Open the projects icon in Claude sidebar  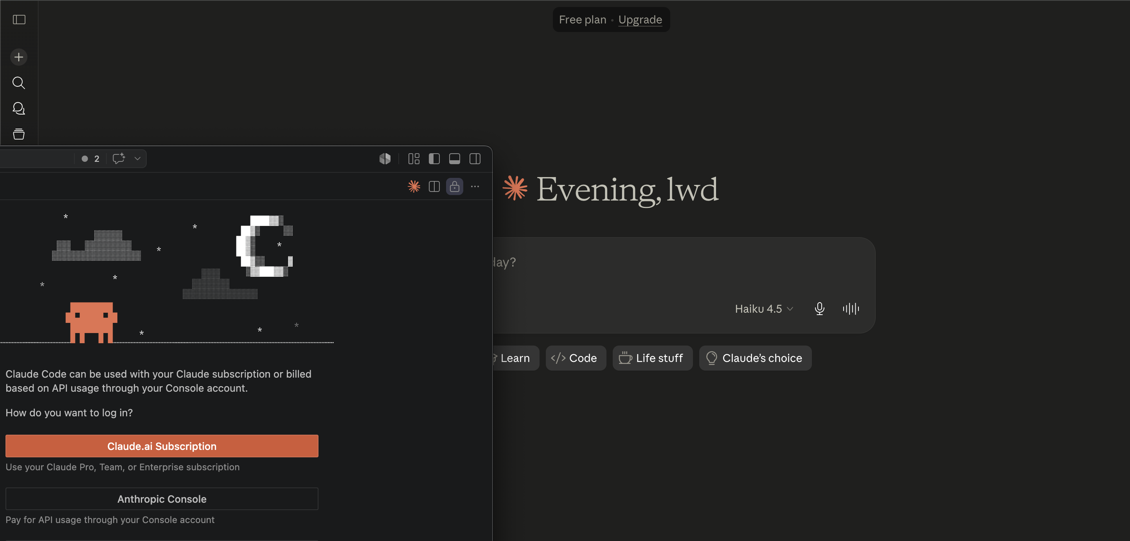pyautogui.click(x=19, y=134)
